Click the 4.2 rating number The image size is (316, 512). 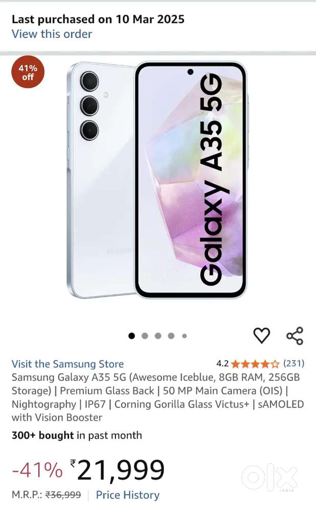[222, 364]
